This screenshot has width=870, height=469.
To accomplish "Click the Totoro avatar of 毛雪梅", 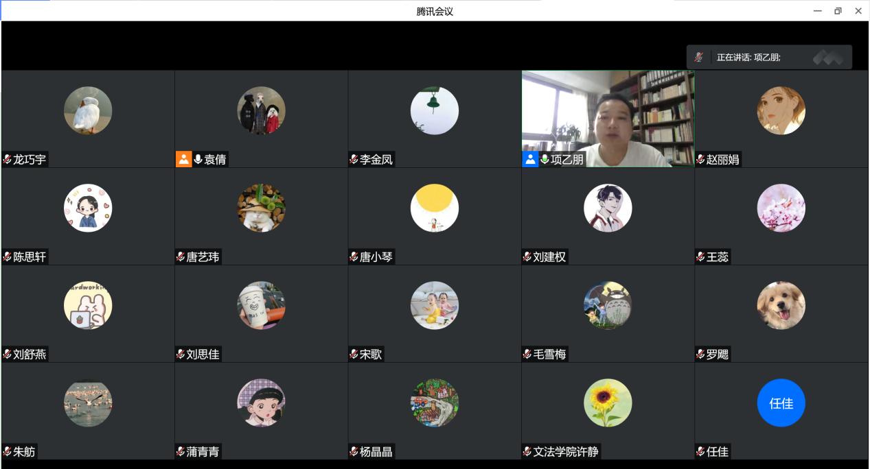I will click(x=608, y=305).
